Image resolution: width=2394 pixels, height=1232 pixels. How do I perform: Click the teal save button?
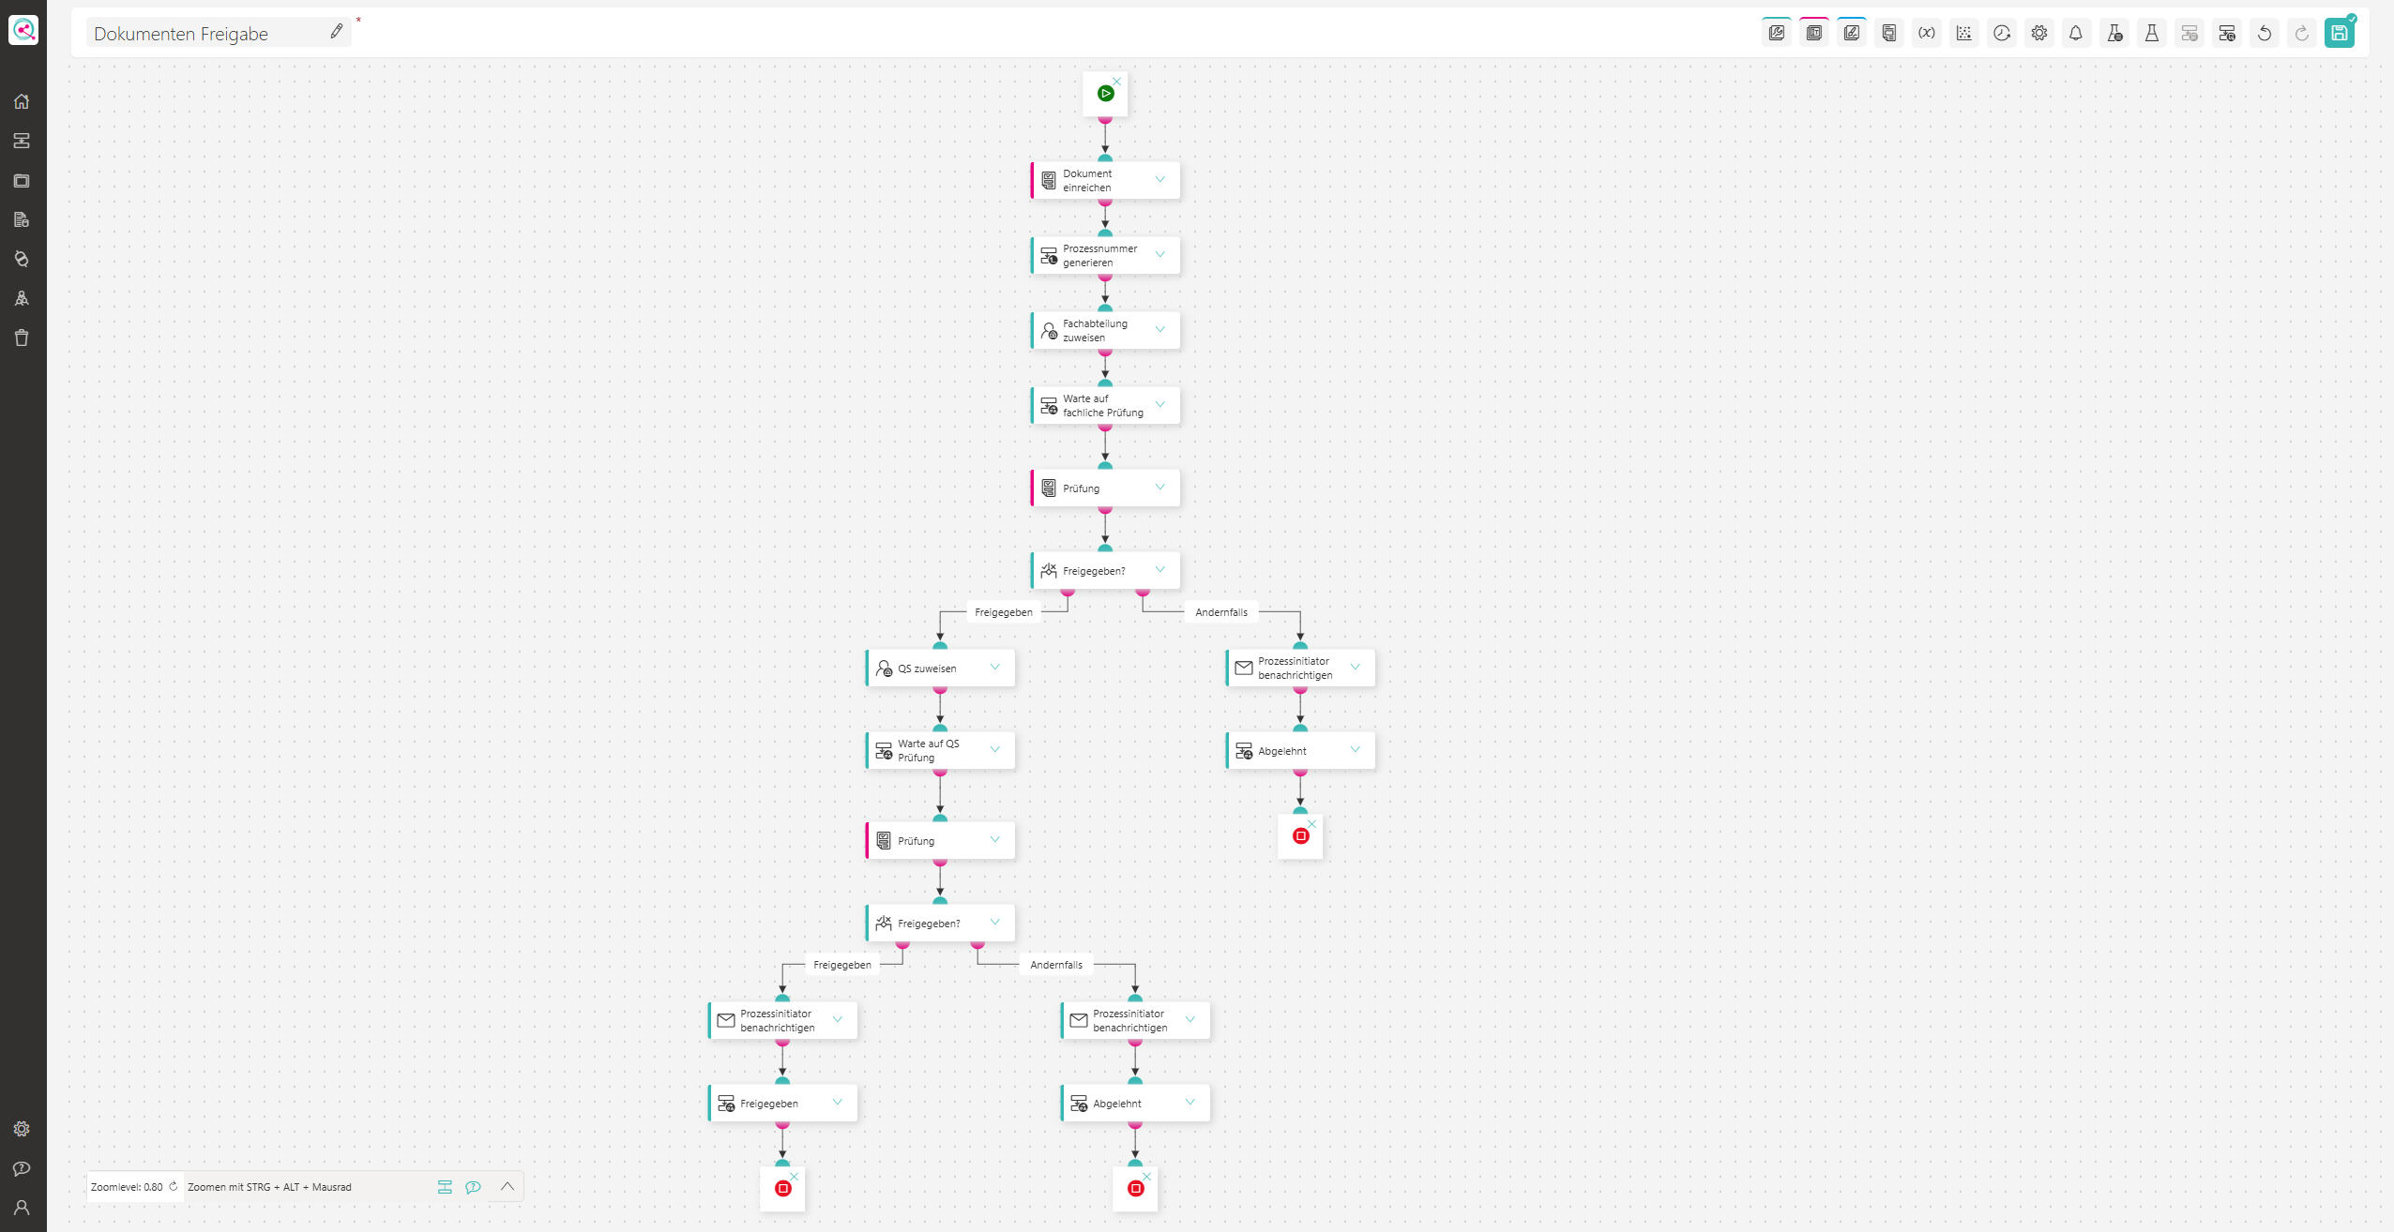click(x=2339, y=34)
